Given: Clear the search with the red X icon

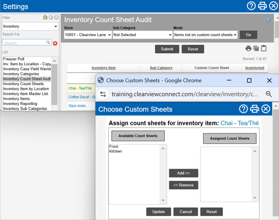Looking at the screenshot, I should 55,43.
